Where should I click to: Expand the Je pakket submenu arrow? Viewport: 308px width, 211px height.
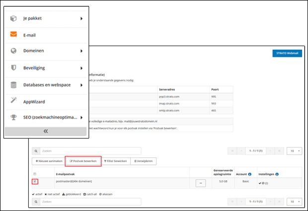tap(81, 19)
